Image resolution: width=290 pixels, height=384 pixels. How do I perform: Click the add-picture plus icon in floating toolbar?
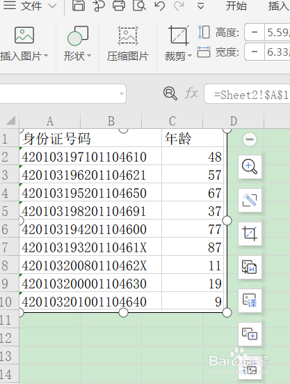point(250,334)
